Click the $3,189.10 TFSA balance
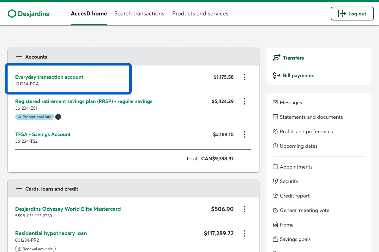Image resolution: width=379 pixels, height=252 pixels. click(223, 135)
